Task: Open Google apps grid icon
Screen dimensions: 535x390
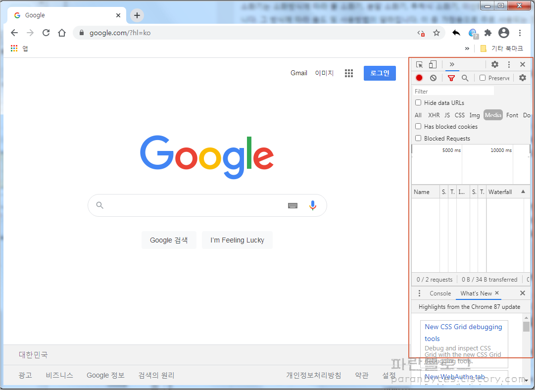Action: click(349, 73)
